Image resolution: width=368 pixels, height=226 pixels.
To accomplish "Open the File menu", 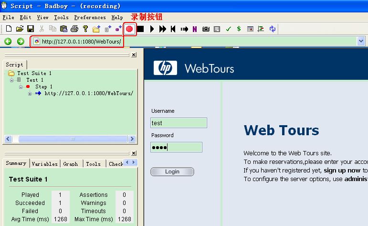I will pyautogui.click(x=8, y=17).
